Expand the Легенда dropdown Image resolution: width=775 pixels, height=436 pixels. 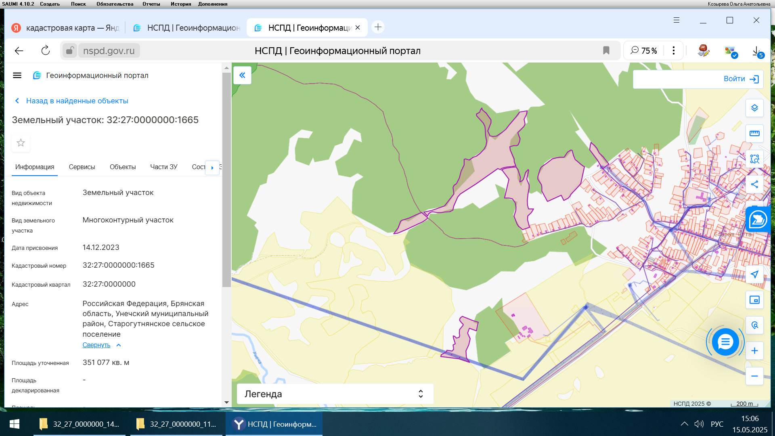[335, 394]
